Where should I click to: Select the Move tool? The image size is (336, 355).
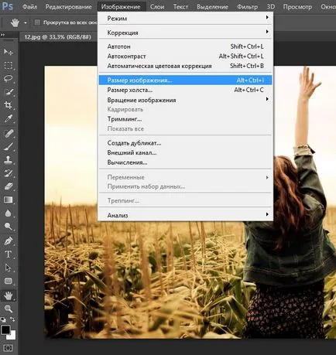coord(8,52)
